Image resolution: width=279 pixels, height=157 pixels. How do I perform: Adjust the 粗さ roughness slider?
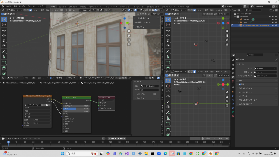click(76, 108)
